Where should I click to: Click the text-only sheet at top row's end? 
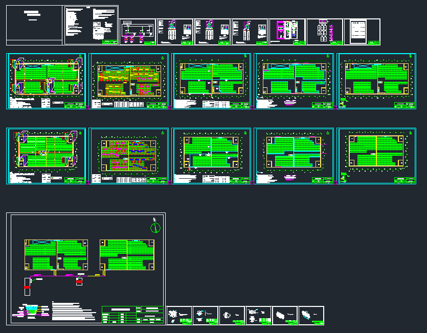[x=362, y=32]
